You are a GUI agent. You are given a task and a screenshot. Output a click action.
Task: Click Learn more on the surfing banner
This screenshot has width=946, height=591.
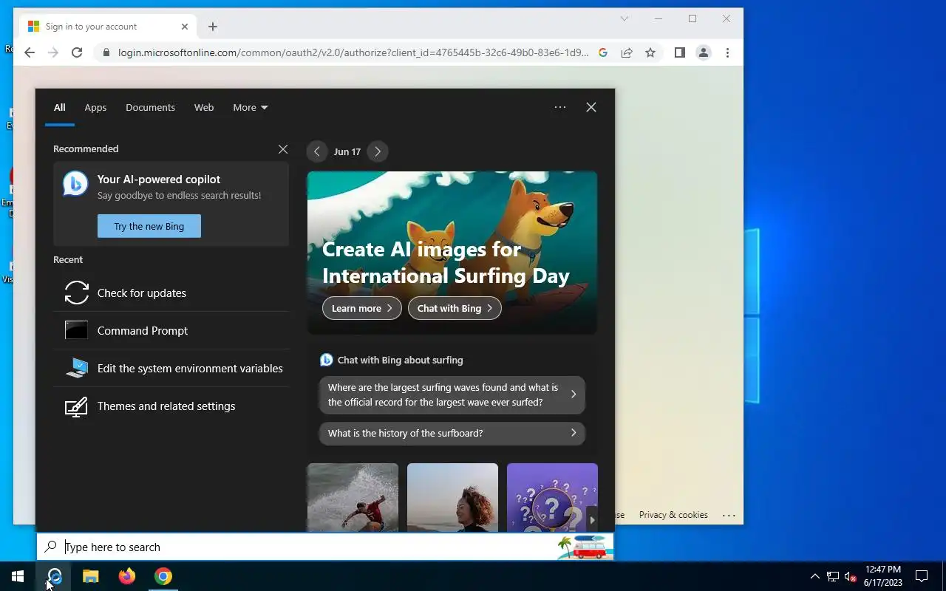[x=362, y=308]
